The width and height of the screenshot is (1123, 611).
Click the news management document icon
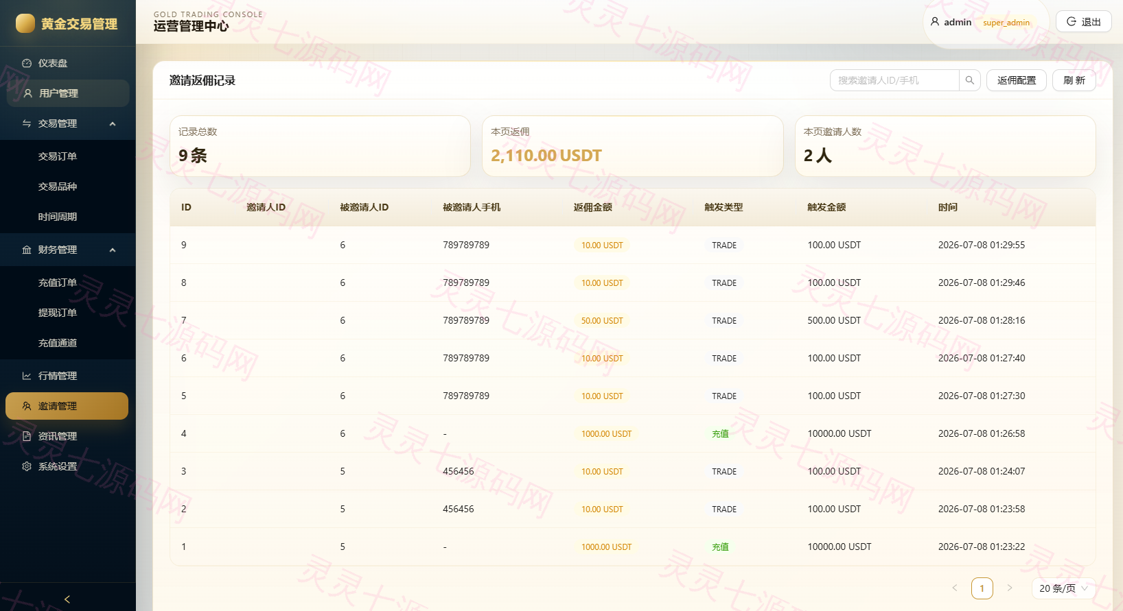(27, 436)
